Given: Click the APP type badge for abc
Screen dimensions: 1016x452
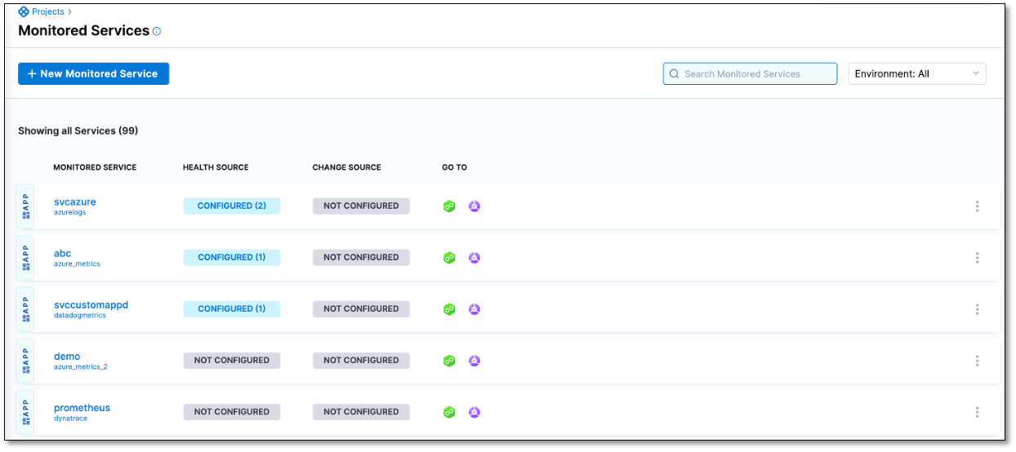Looking at the screenshot, I should [x=25, y=258].
